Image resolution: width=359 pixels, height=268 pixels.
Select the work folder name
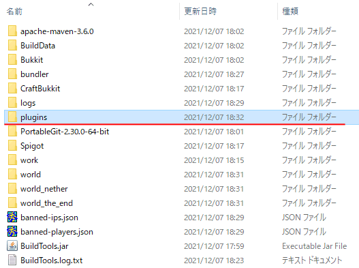coord(29,160)
